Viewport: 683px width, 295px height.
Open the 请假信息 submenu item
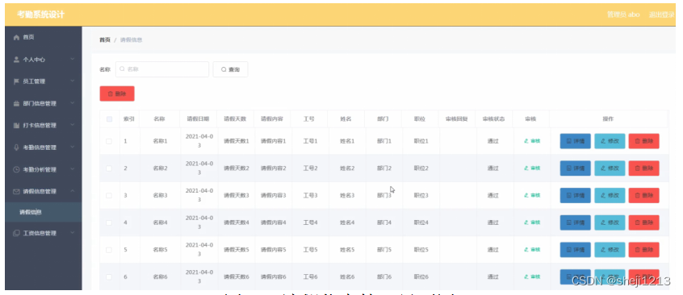point(44,212)
